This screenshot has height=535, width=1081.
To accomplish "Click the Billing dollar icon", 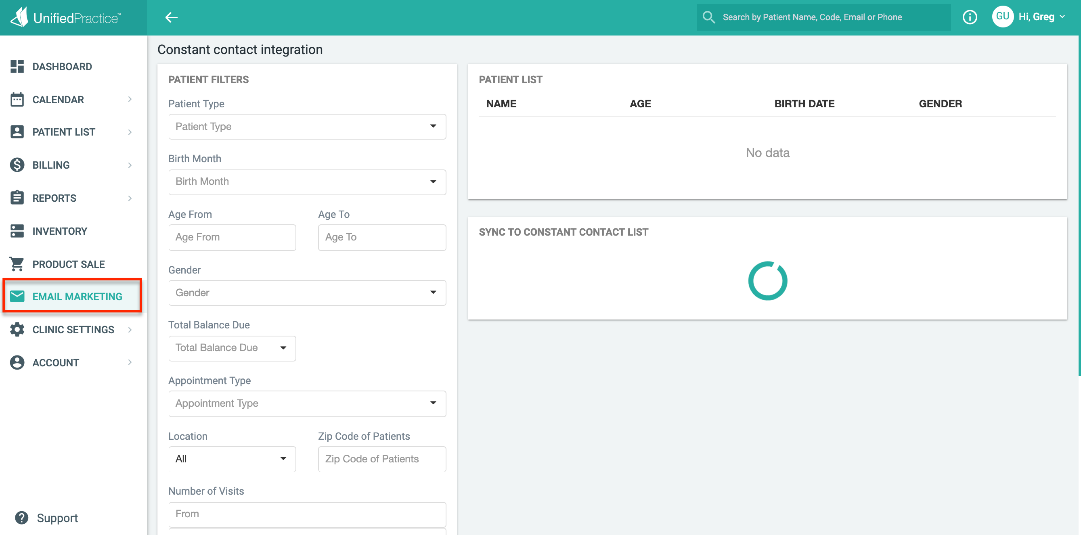I will coord(17,165).
